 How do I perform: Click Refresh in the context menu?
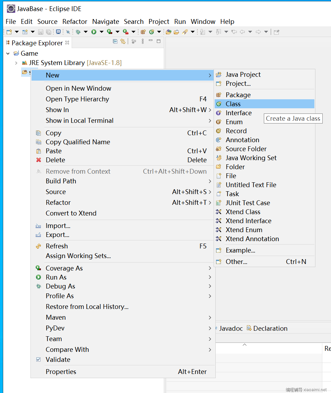pyautogui.click(x=123, y=246)
